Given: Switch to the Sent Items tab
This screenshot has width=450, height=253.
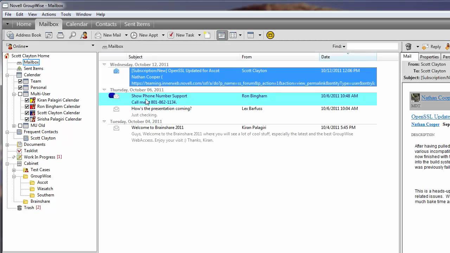Looking at the screenshot, I should pyautogui.click(x=137, y=24).
